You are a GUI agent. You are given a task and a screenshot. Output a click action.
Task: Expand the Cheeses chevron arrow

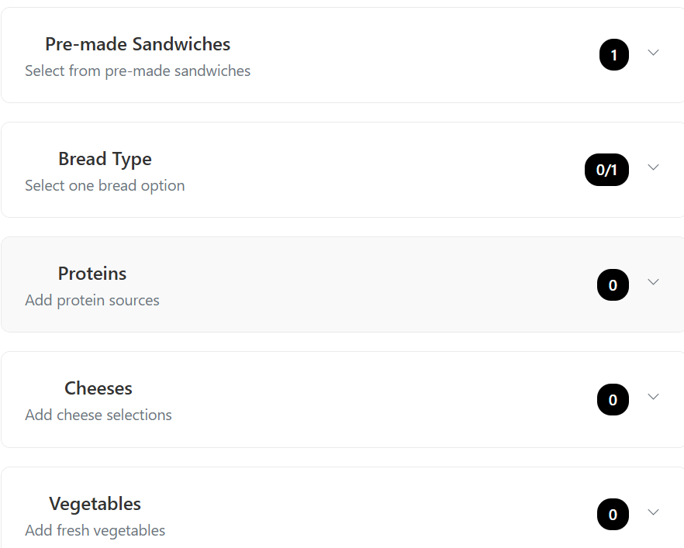click(x=653, y=397)
